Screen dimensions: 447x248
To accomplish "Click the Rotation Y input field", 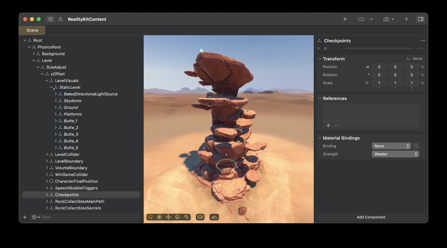I will (x=396, y=75).
